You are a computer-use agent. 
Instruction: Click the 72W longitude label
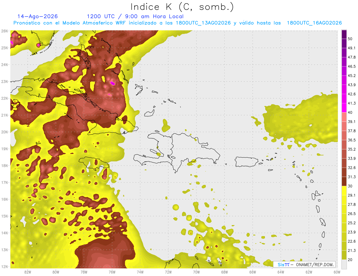(168, 272)
